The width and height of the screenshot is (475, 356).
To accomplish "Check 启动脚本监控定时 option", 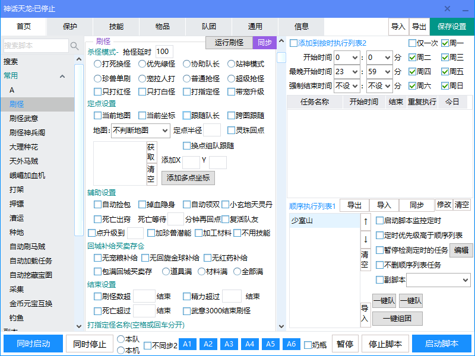I will [x=408, y=221].
